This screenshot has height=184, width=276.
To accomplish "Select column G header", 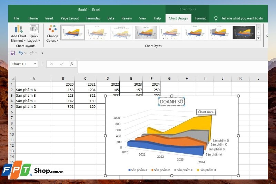I will pos(169,78).
